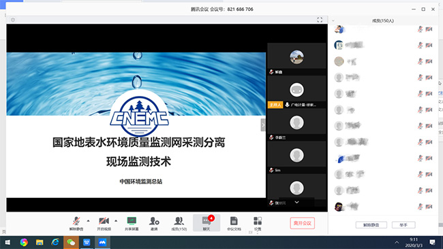Show more video tiles with down chevron
Image resolution: width=443 pixels, height=249 pixels.
(x=296, y=202)
